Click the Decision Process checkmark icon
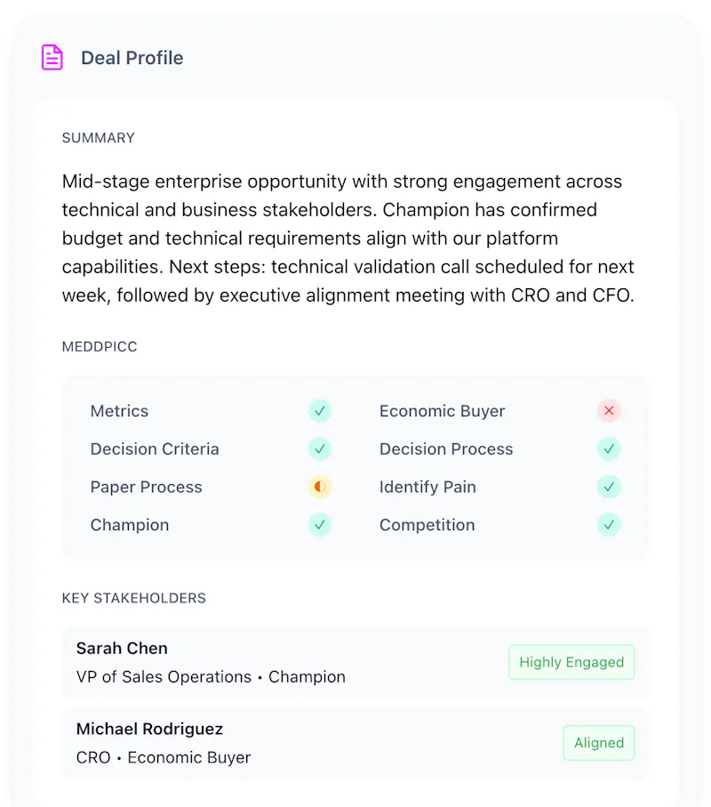 tap(609, 448)
